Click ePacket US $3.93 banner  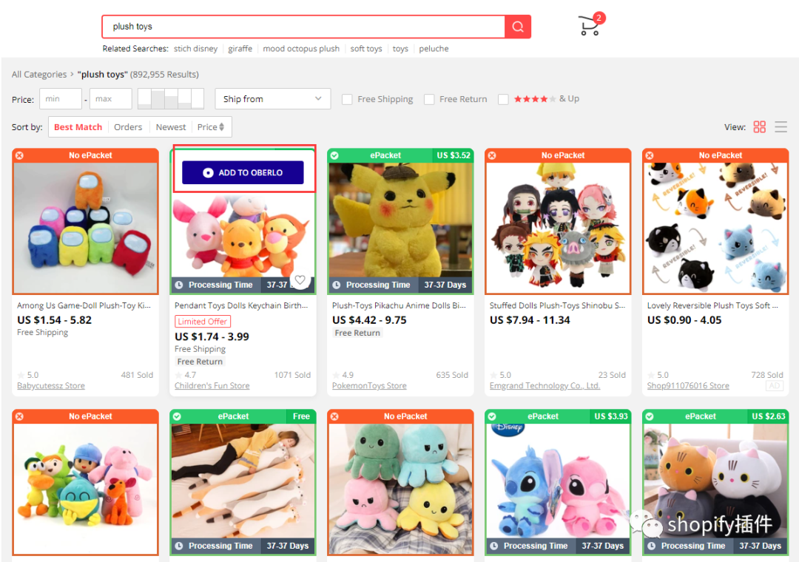pos(558,416)
